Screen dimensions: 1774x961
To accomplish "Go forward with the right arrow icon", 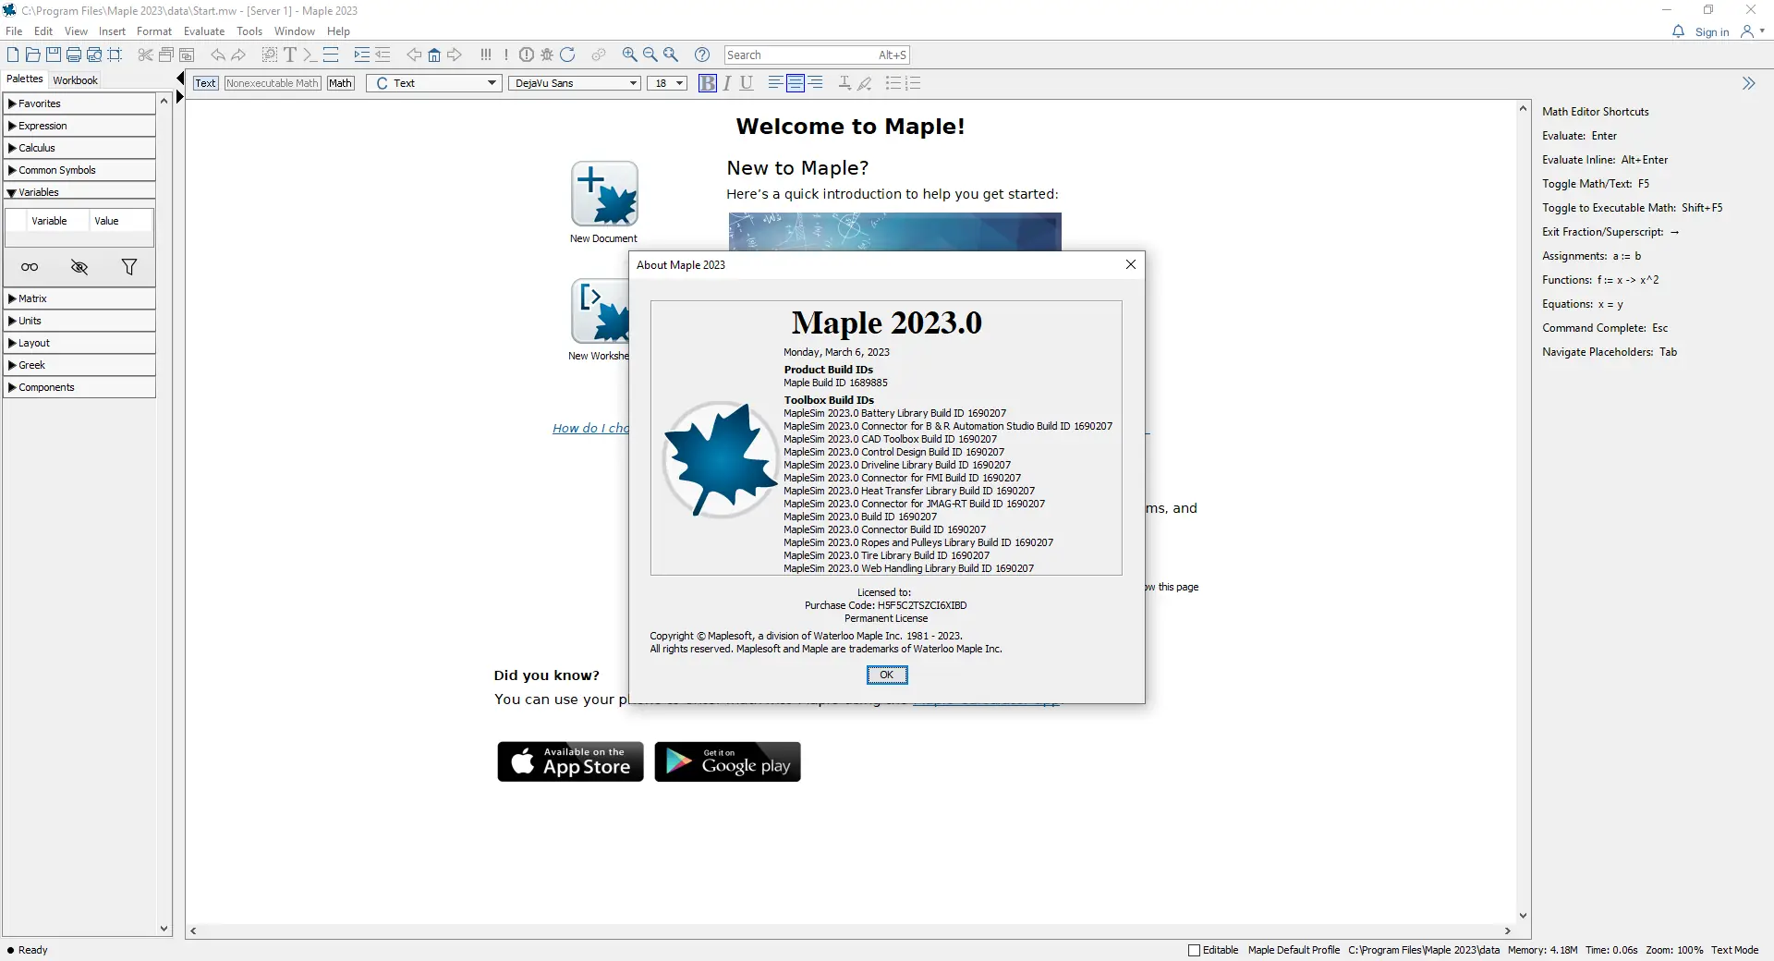I will point(455,55).
